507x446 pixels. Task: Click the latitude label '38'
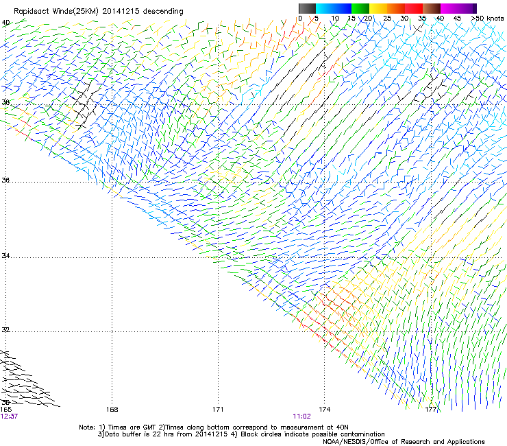pyautogui.click(x=5, y=103)
